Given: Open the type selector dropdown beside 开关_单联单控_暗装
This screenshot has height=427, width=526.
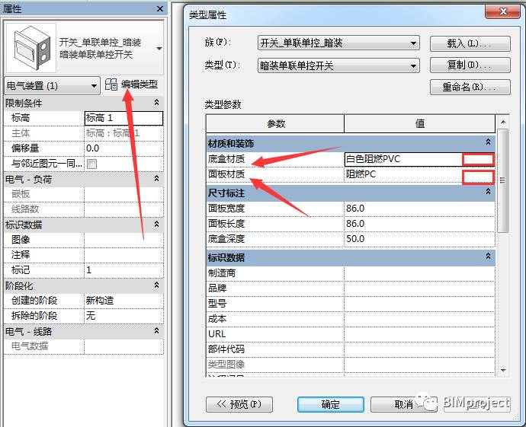Looking at the screenshot, I should 159,49.
